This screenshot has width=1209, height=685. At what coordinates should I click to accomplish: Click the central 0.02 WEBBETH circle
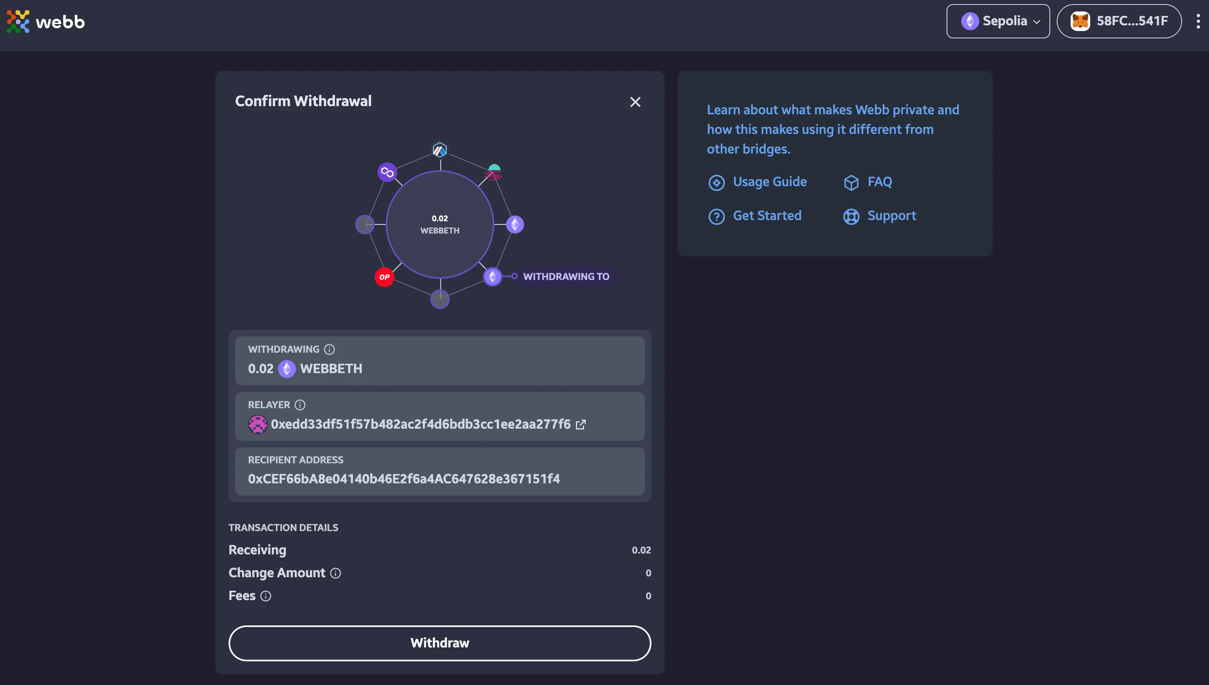click(x=440, y=225)
